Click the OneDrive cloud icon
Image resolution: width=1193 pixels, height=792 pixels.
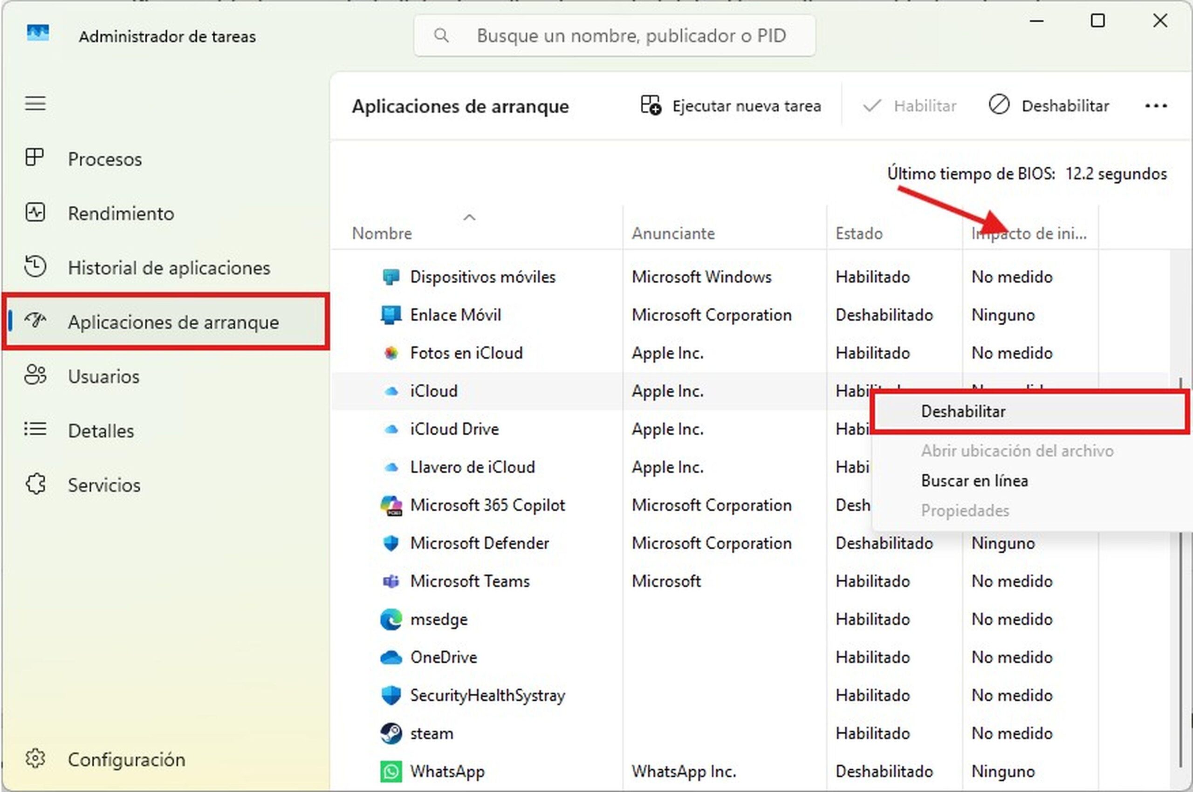click(x=391, y=657)
